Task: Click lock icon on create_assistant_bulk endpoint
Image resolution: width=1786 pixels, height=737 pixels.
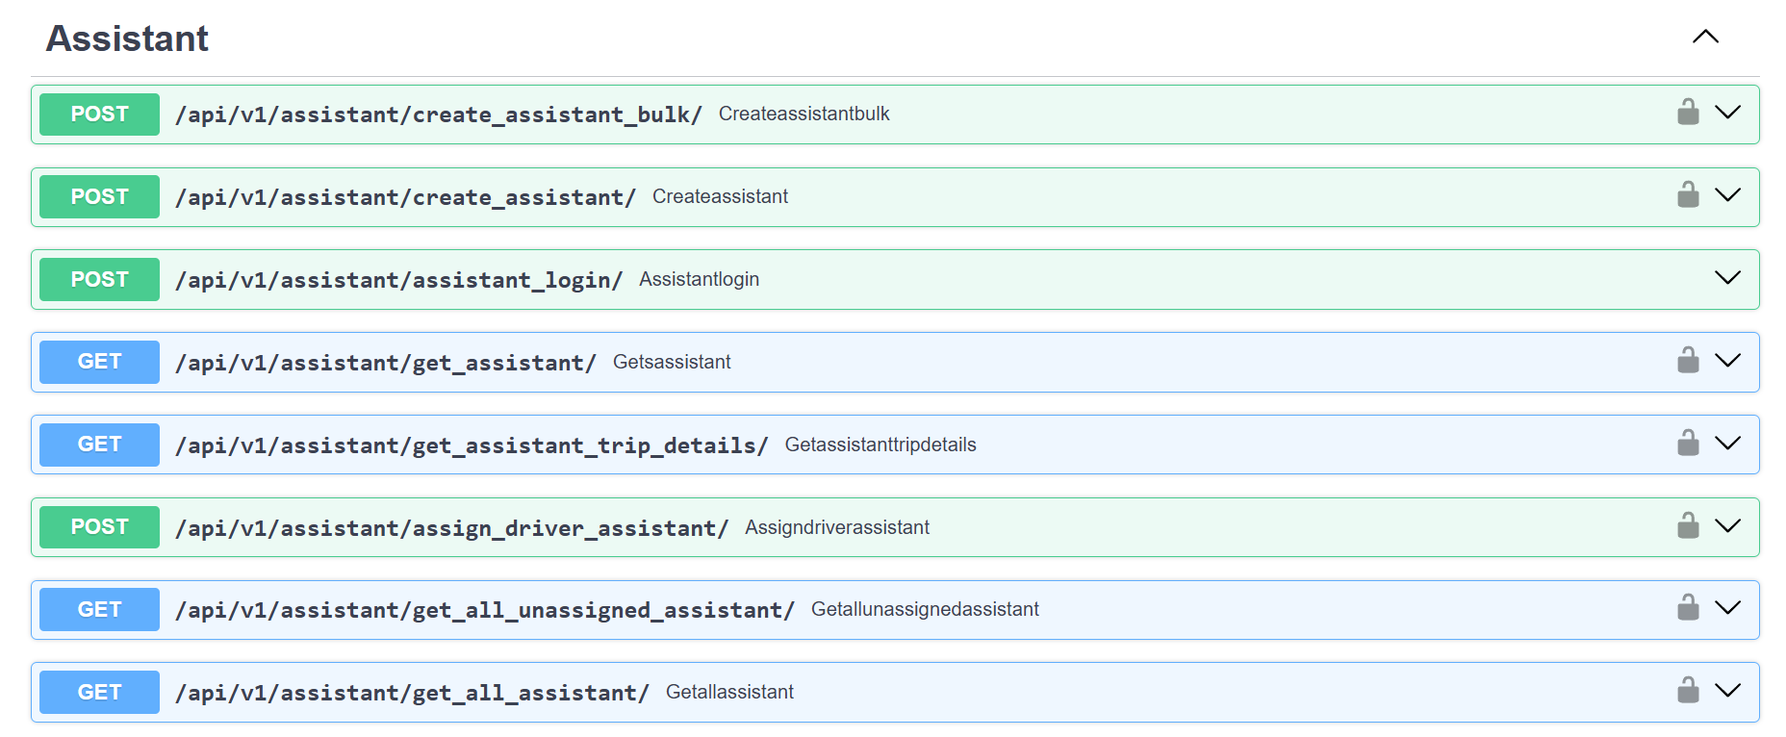Action: click(x=1688, y=113)
